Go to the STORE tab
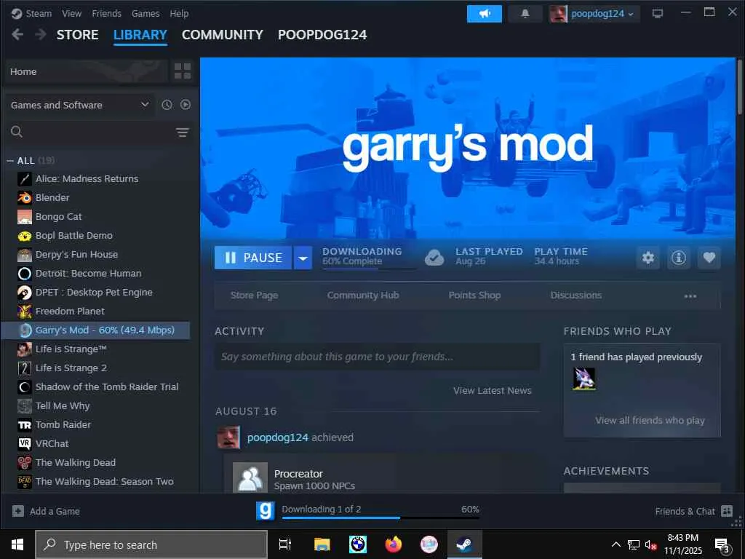 tap(77, 35)
